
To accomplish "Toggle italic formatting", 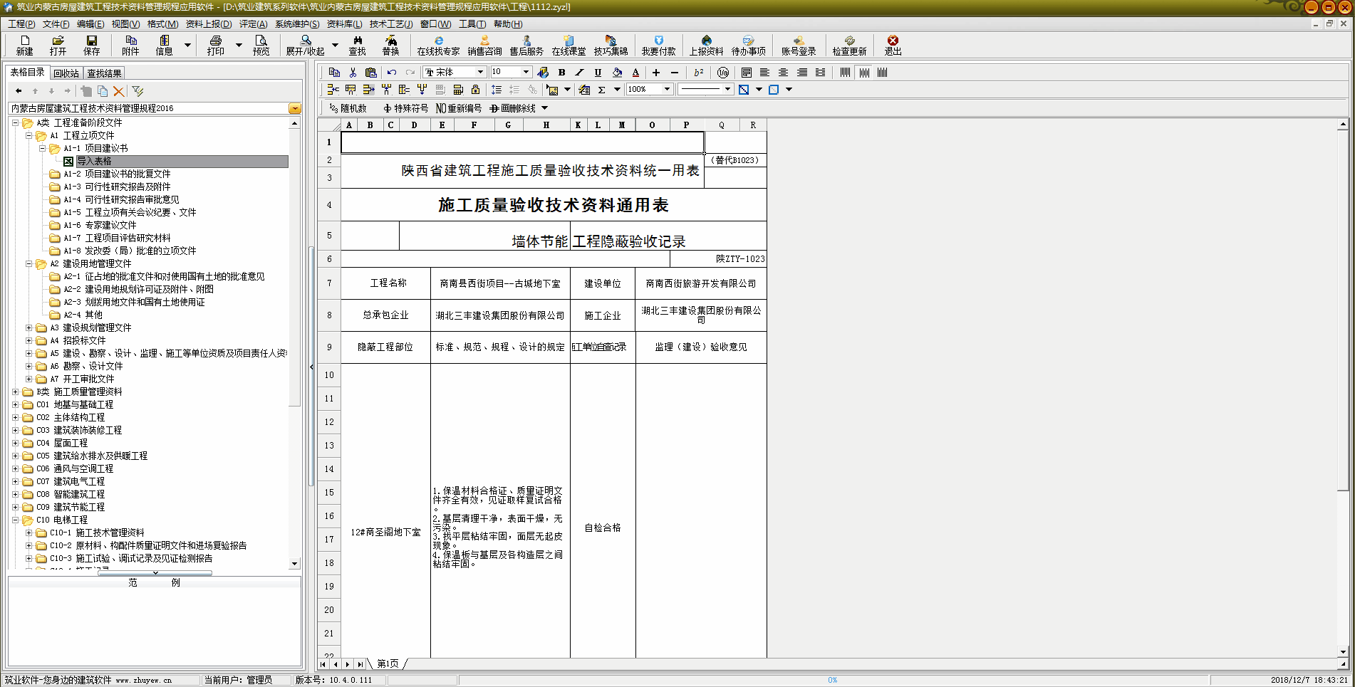I will [579, 73].
